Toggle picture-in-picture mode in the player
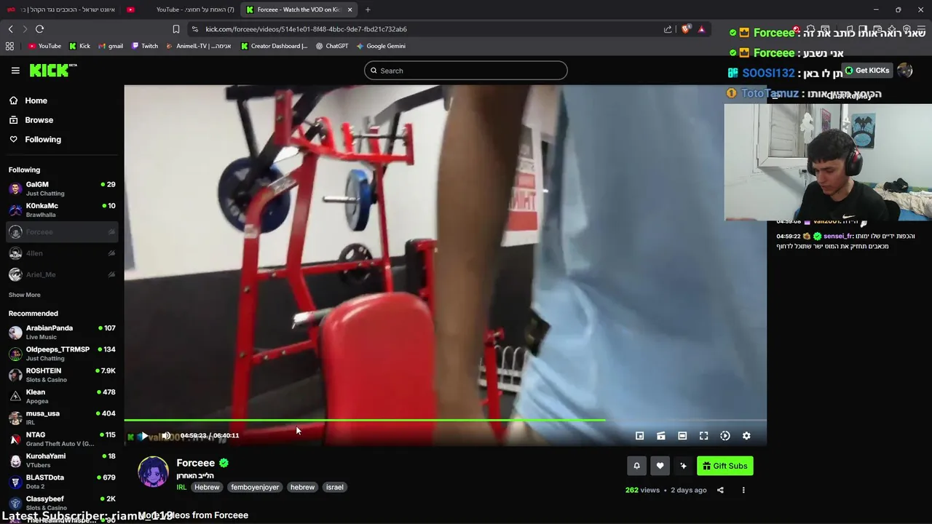 click(639, 435)
